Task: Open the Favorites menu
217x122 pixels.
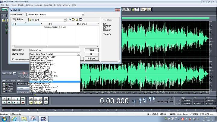Action: point(48,5)
